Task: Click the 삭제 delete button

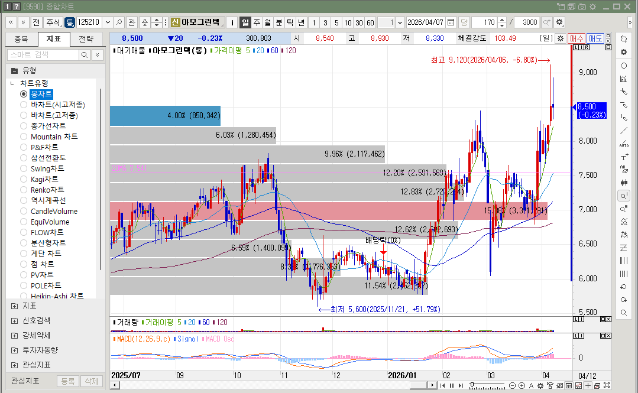Action: click(92, 381)
